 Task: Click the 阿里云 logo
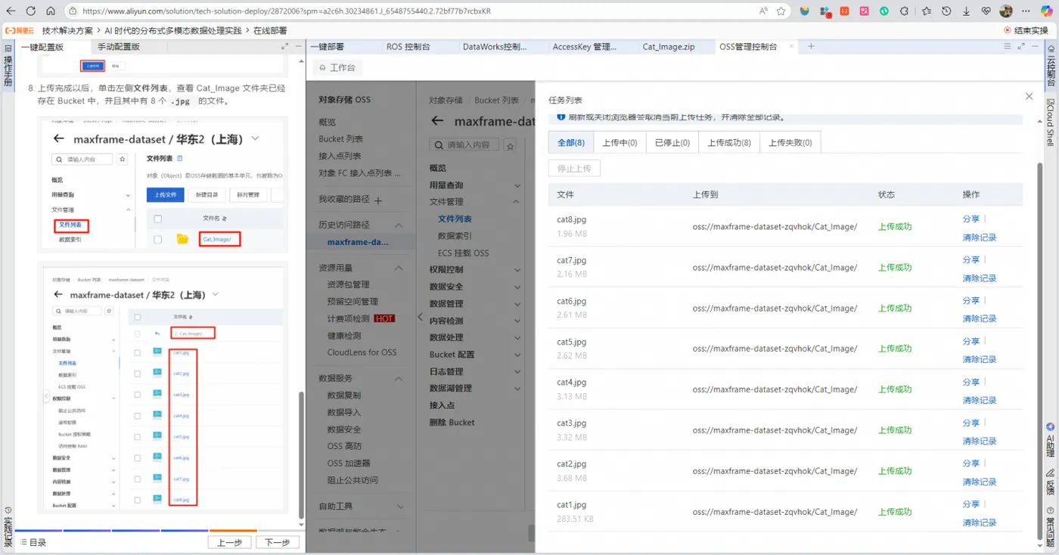coord(20,30)
